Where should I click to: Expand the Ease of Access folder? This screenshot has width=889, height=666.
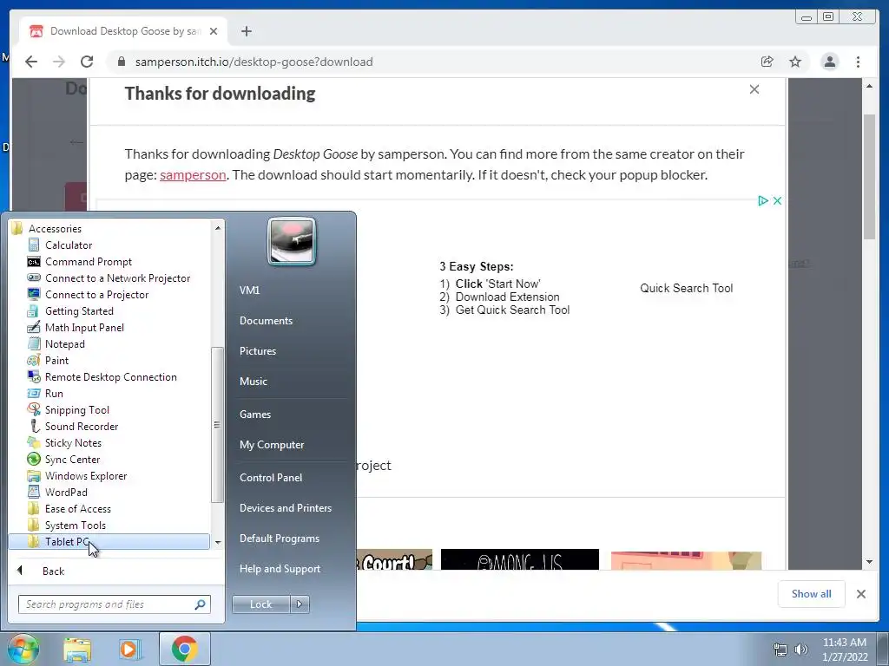[x=77, y=508]
